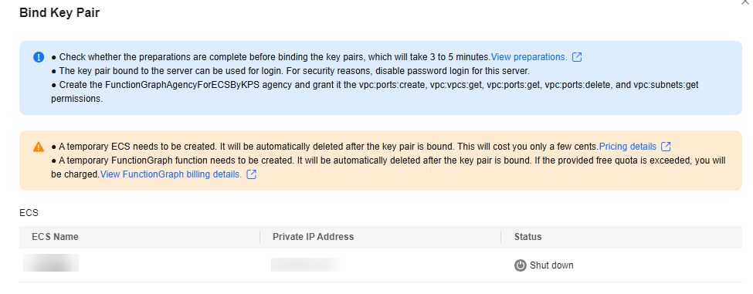Click the blue info circle icon
Image resolution: width=753 pixels, height=294 pixels.
[x=39, y=57]
